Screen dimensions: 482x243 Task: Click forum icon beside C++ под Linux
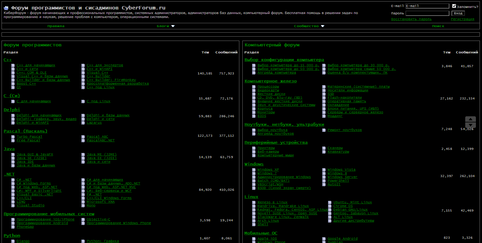coord(83,87)
